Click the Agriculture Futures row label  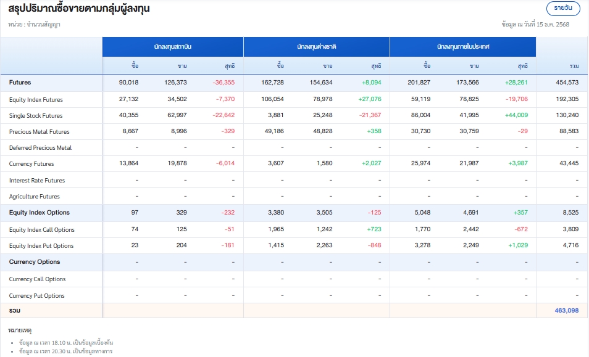point(35,197)
